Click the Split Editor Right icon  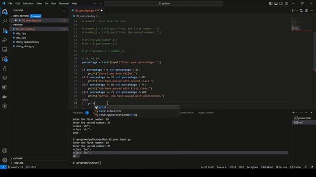pyautogui.click(x=306, y=10)
